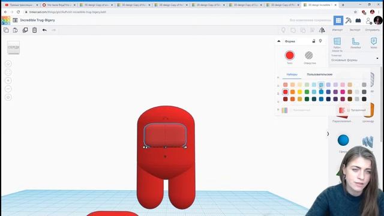Click the Export button
This screenshot has height=216, width=384.
pyautogui.click(x=355, y=30)
